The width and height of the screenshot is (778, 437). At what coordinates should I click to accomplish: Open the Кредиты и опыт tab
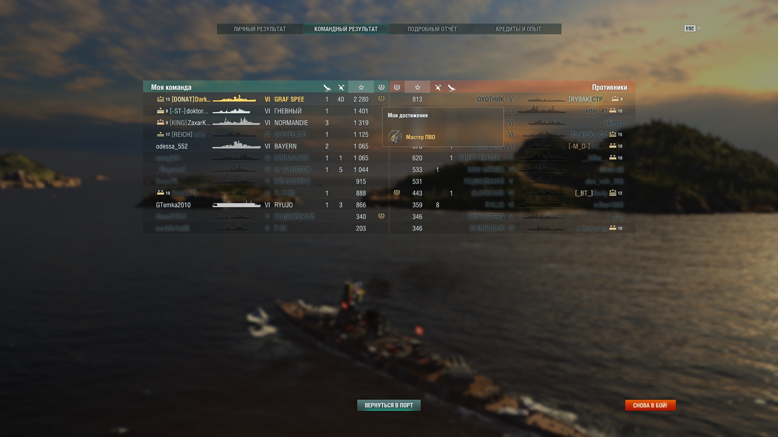[x=518, y=29]
